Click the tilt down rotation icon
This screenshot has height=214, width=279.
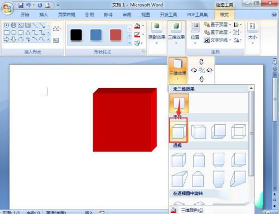201,79
